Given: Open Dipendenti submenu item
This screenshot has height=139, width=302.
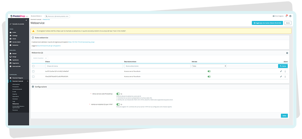Looking at the screenshot, I should pos(15,96).
